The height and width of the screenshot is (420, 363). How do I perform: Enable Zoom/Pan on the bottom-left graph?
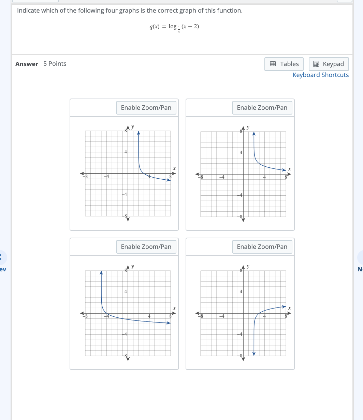click(146, 246)
